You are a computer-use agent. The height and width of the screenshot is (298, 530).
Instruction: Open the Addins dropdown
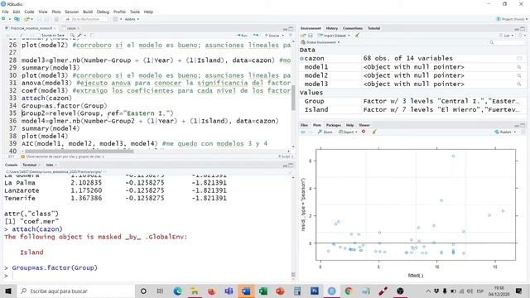coord(132,19)
